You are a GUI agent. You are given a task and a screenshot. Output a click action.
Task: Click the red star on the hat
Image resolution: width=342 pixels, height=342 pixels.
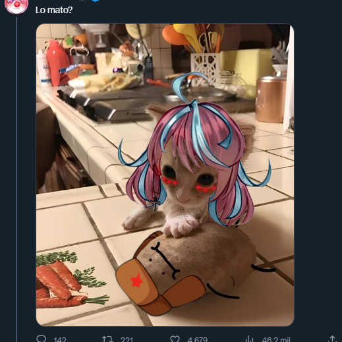coord(136,281)
